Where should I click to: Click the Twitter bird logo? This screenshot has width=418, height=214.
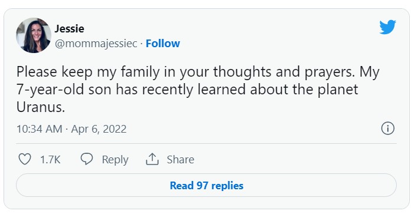click(x=388, y=27)
